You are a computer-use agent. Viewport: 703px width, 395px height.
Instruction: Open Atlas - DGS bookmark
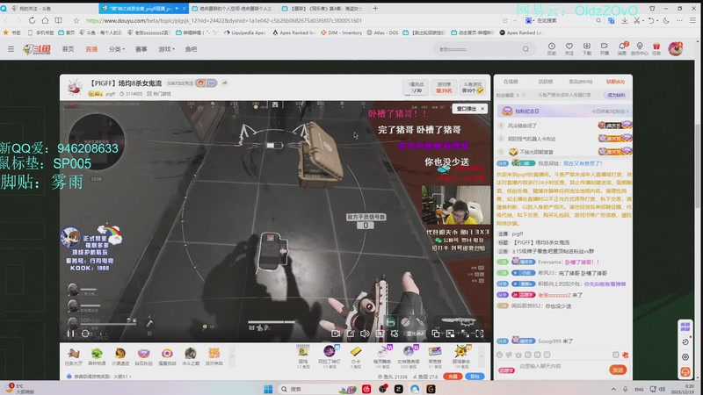(382, 32)
